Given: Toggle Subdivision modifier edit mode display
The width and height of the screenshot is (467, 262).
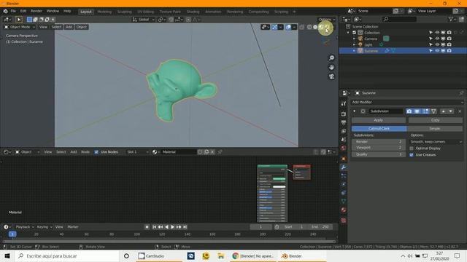Looking at the screenshot, I should [425, 111].
